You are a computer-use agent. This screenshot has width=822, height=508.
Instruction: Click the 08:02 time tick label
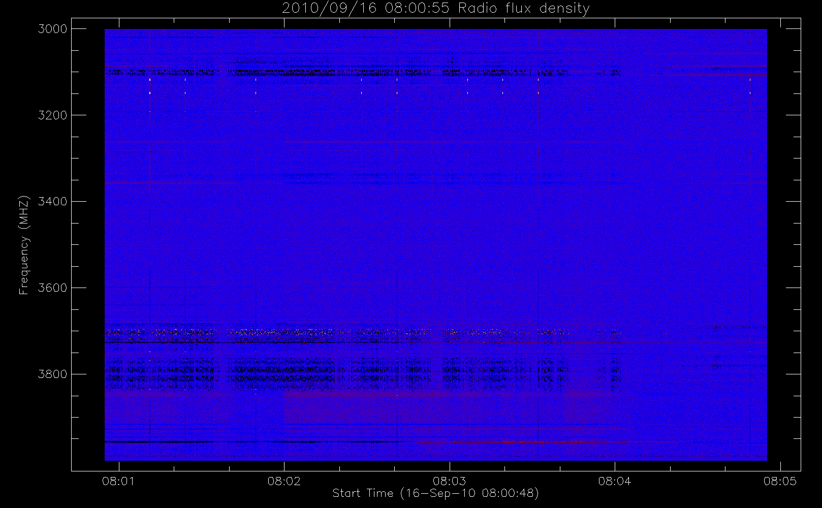[x=284, y=481]
